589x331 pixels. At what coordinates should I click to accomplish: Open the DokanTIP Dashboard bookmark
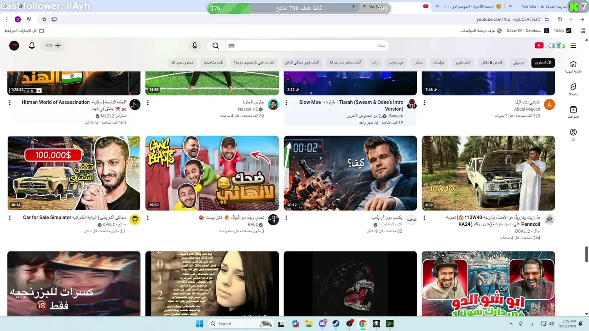click(528, 31)
